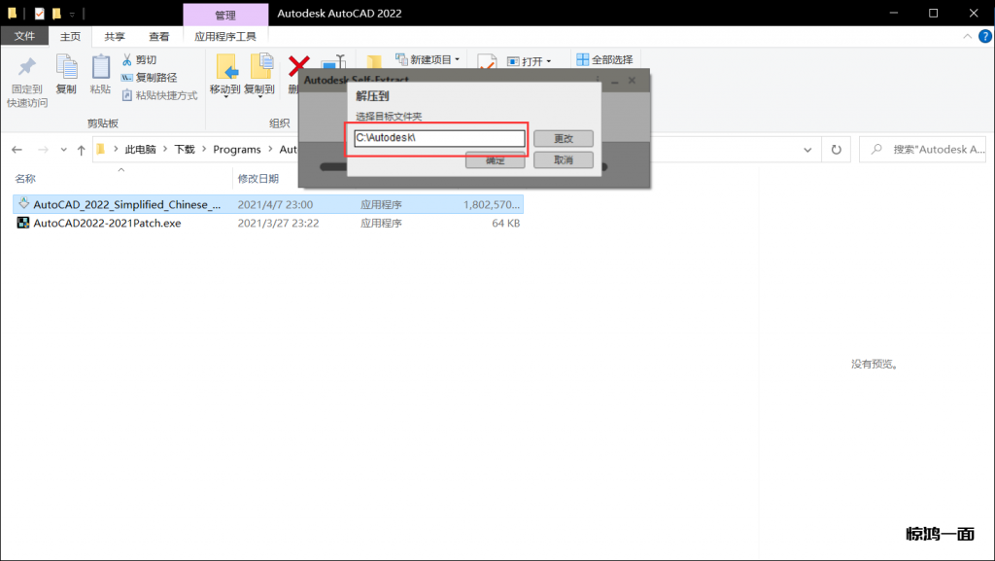This screenshot has width=995, height=561.
Task: Open the blue help question mark icon
Action: pyautogui.click(x=984, y=37)
